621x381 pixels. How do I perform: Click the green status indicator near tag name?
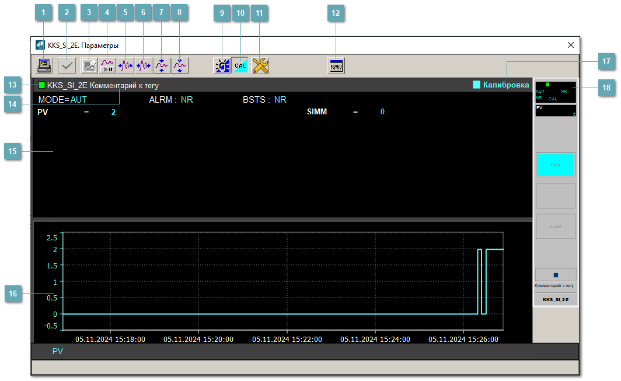41,85
